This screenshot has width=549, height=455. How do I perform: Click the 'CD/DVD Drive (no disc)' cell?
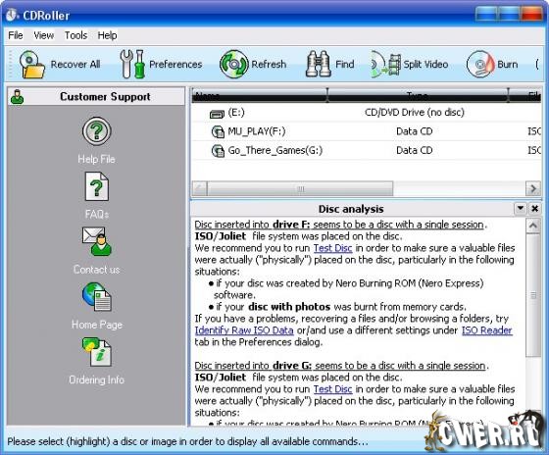coord(415,113)
